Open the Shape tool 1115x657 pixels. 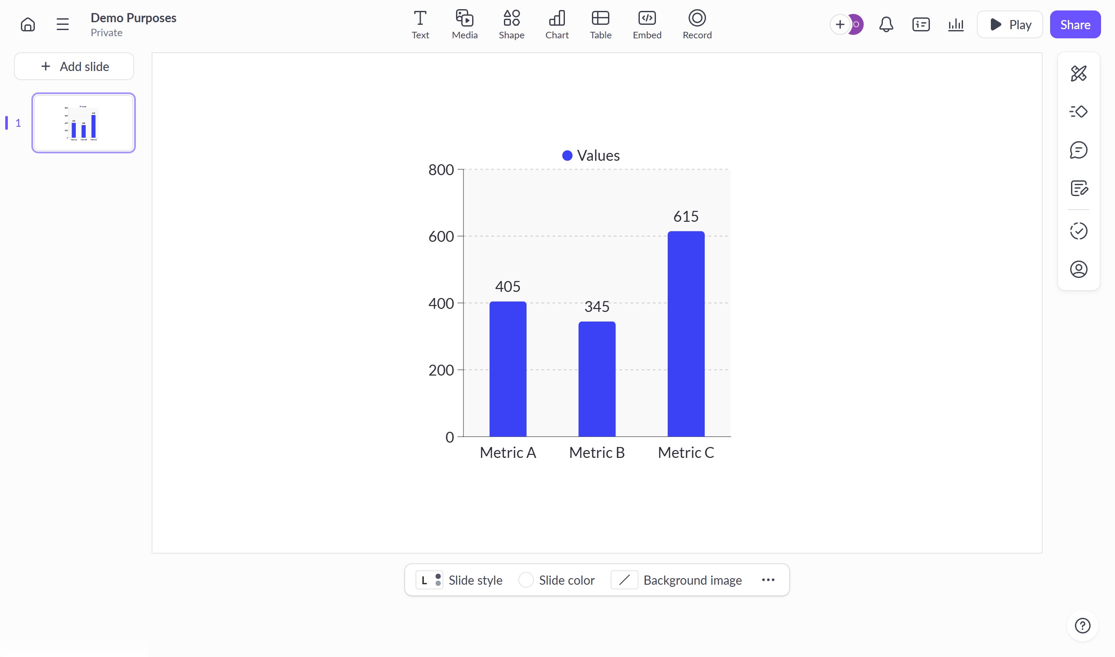coord(511,25)
